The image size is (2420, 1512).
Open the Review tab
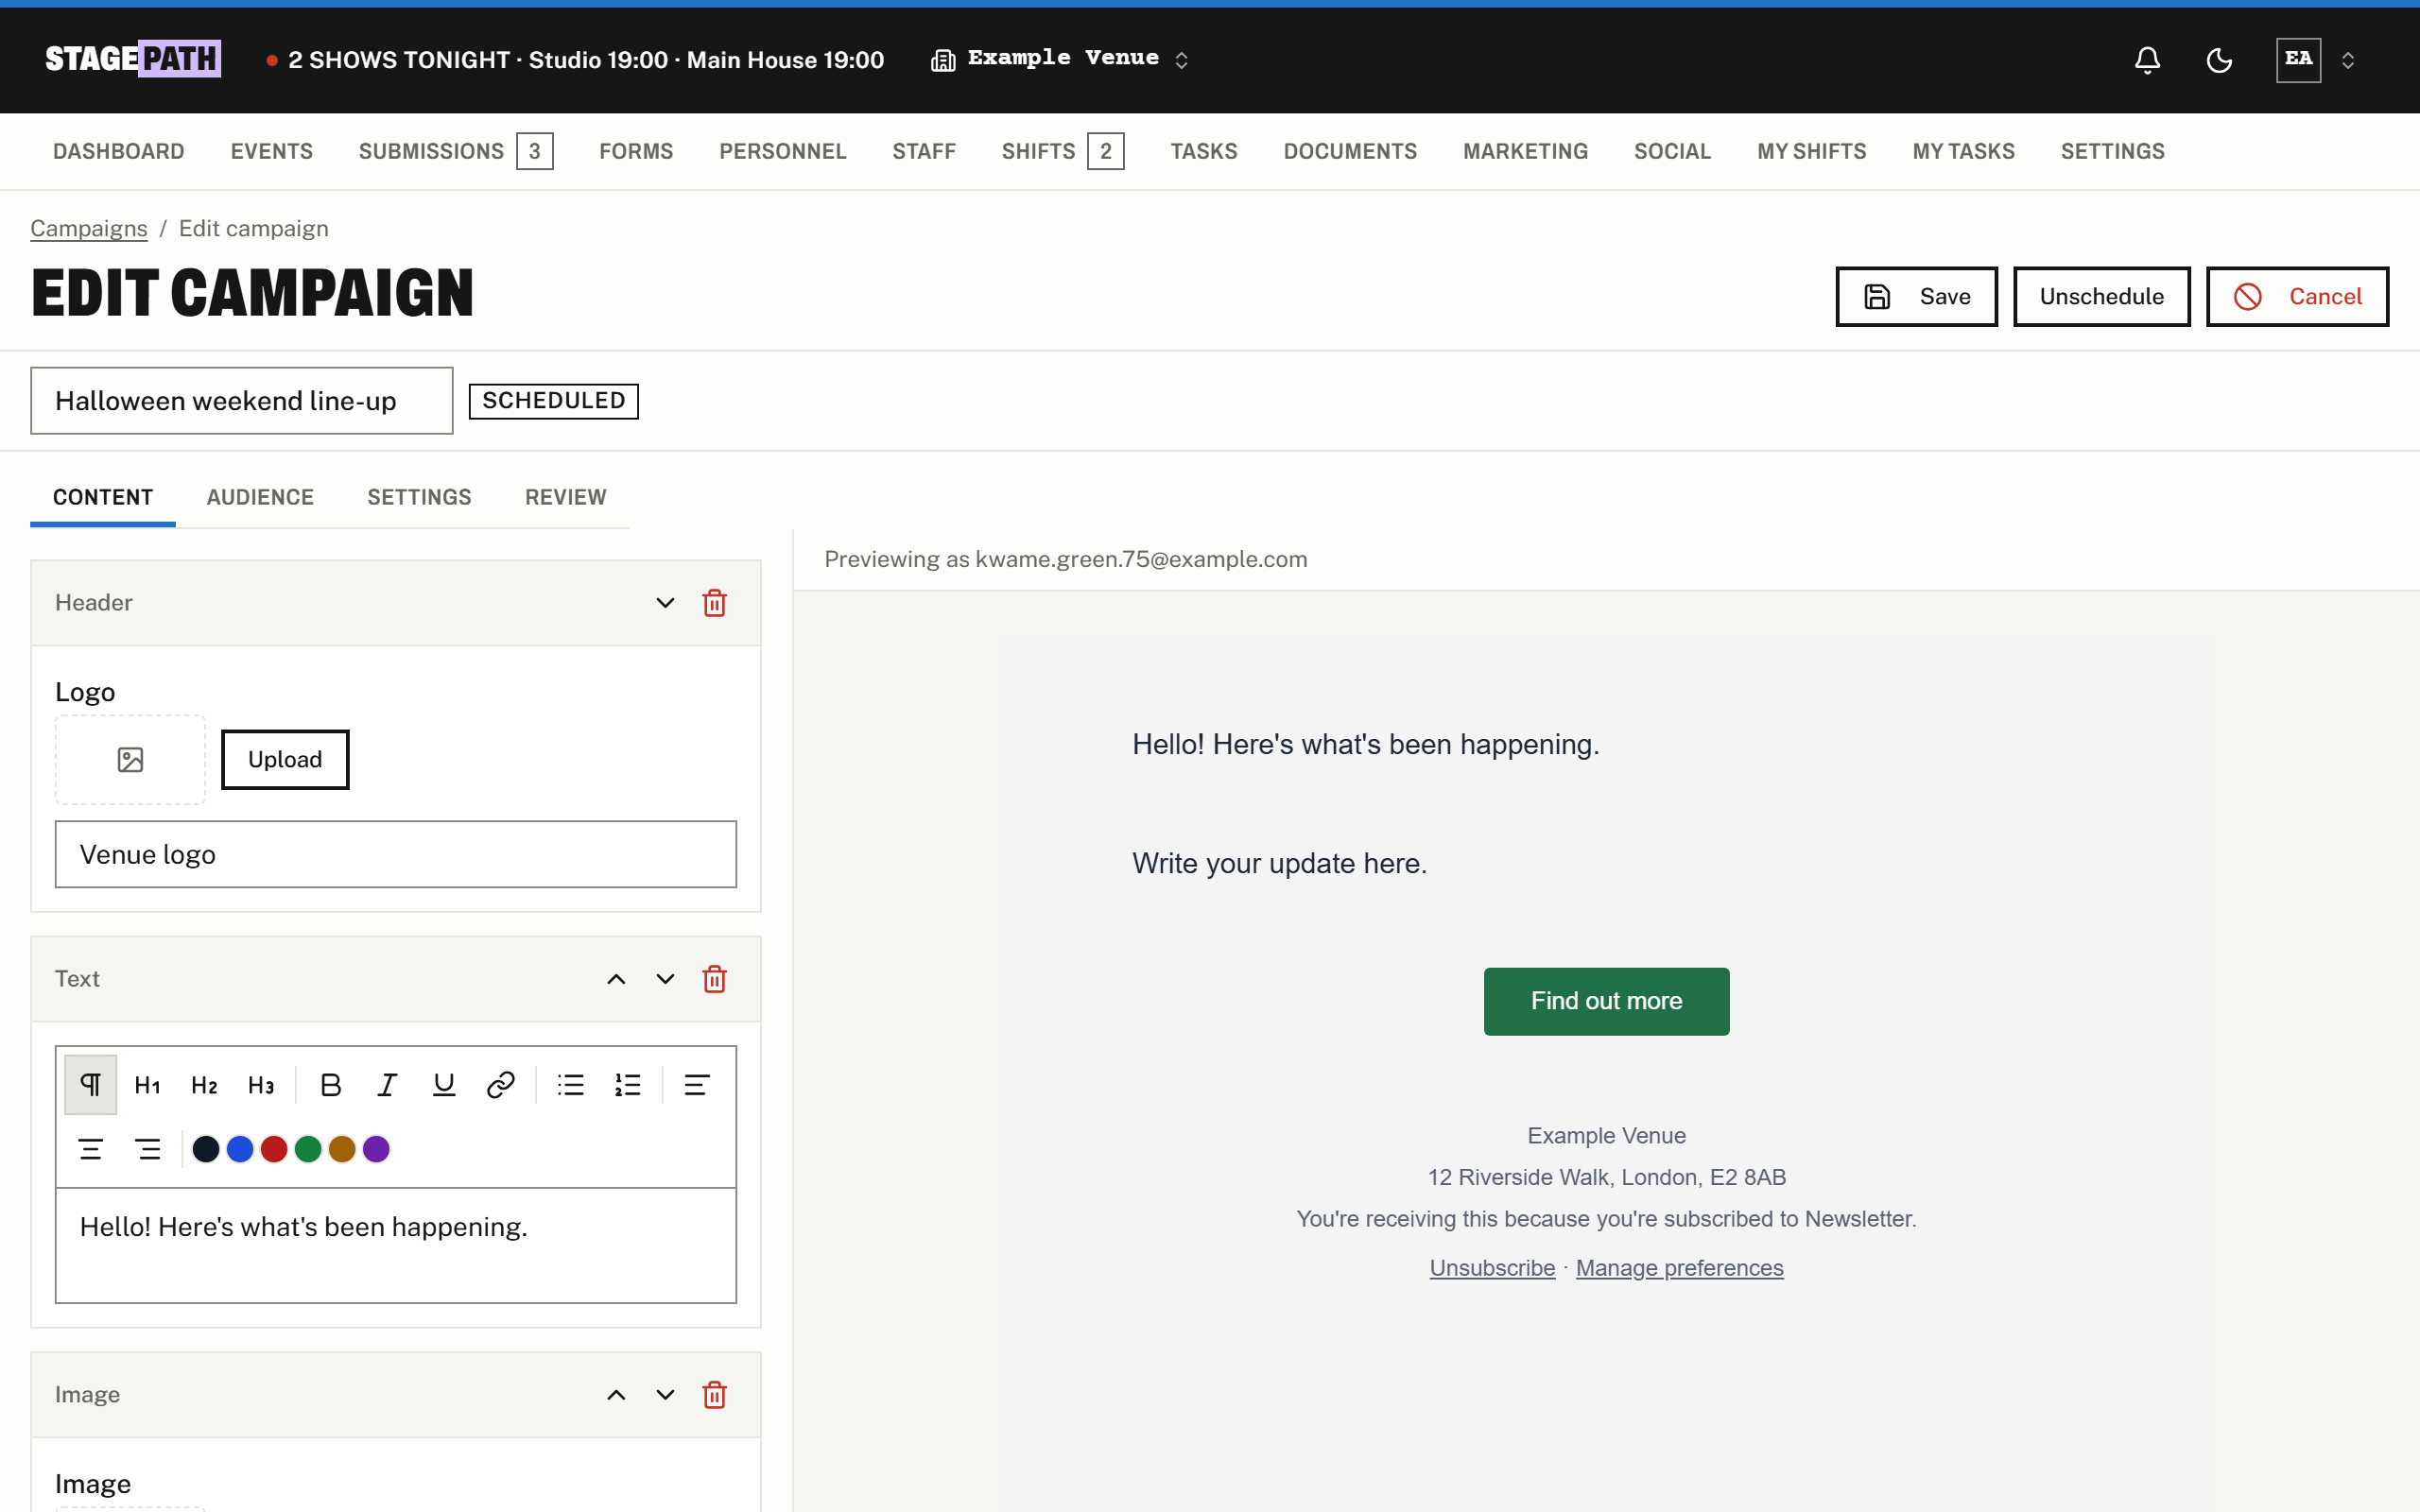(x=565, y=497)
